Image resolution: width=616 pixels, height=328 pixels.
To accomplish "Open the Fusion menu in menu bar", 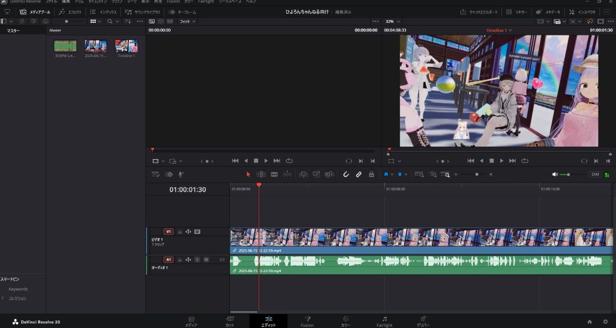I will pyautogui.click(x=173, y=2).
